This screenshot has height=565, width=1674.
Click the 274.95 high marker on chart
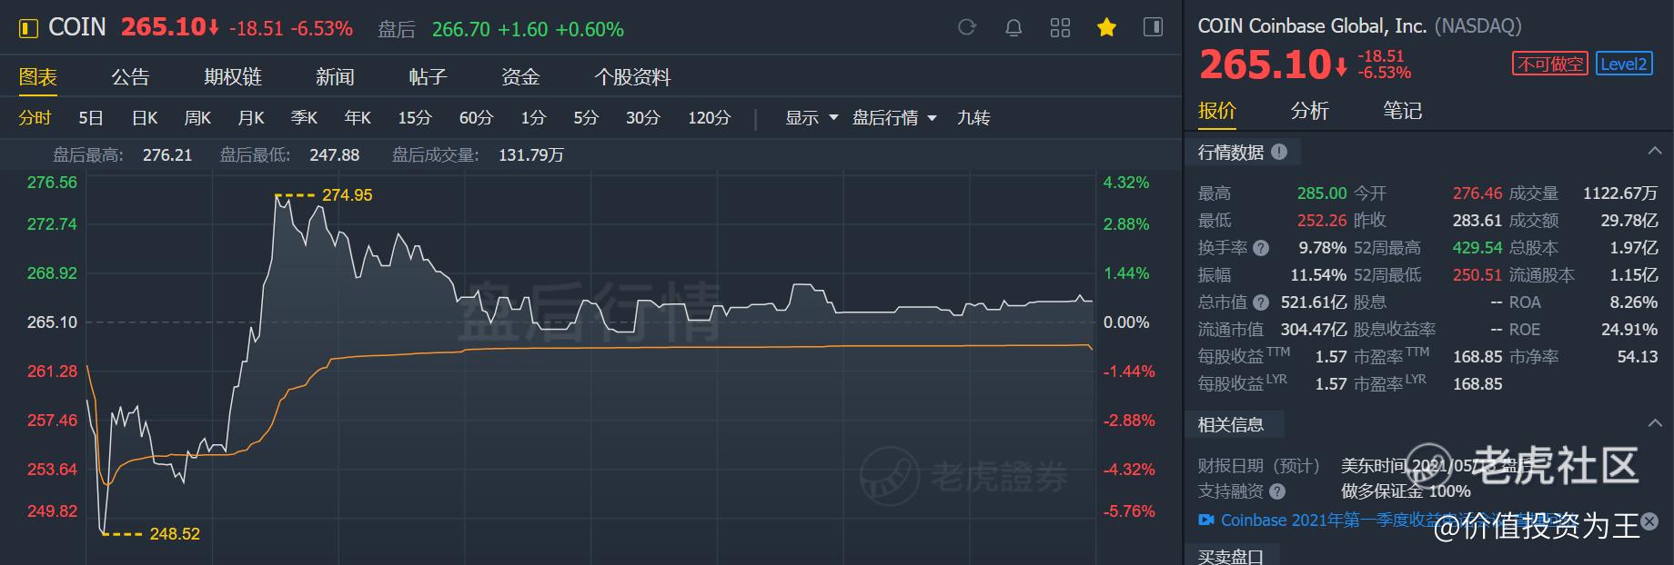[347, 195]
